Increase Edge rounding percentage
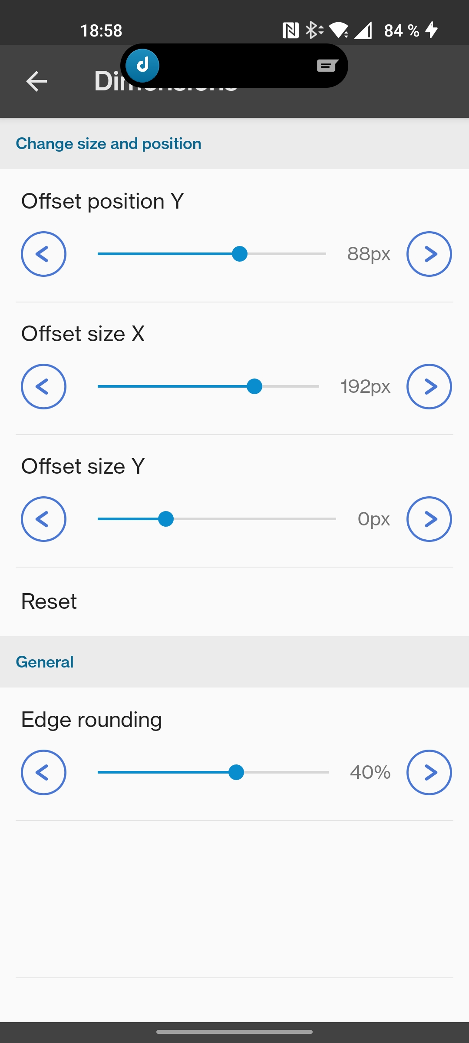Image resolution: width=469 pixels, height=1043 pixels. pos(429,772)
